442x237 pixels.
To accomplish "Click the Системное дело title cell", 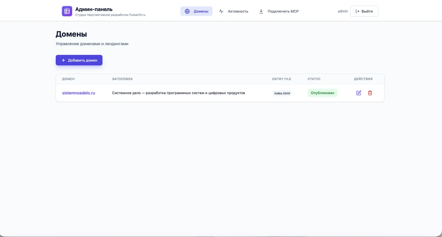I will click(x=178, y=93).
